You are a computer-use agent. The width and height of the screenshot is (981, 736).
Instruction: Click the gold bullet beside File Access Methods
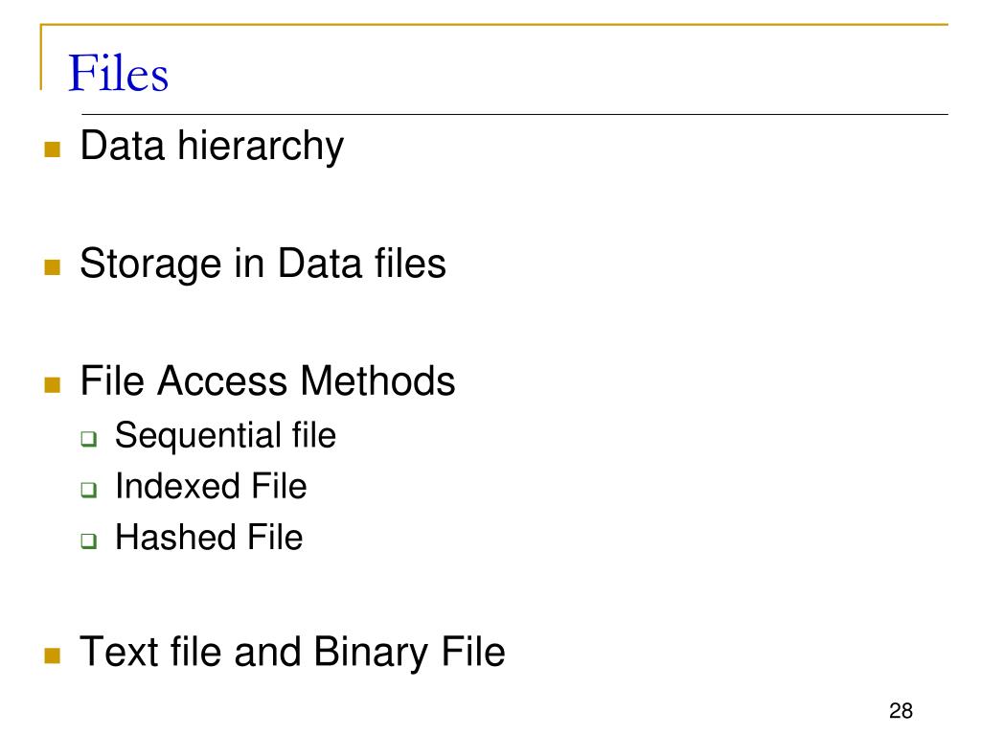(53, 384)
